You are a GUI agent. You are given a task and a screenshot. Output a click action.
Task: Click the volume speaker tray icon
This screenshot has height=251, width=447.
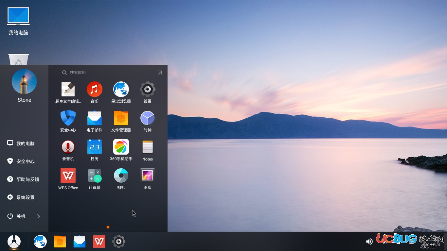(369, 242)
